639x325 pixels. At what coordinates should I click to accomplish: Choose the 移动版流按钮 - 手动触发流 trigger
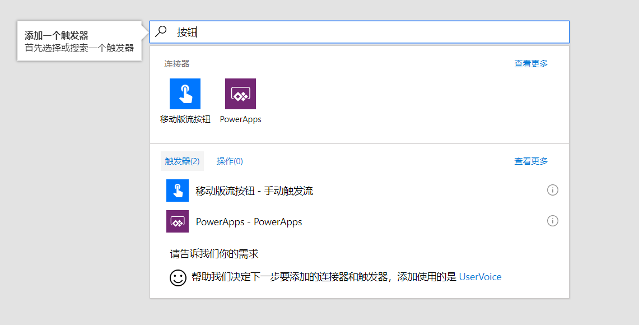point(254,191)
